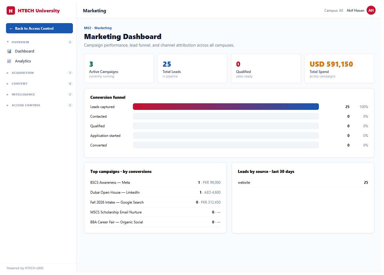Expand the Access Control sidebar section
The width and height of the screenshot is (384, 275).
[39, 105]
